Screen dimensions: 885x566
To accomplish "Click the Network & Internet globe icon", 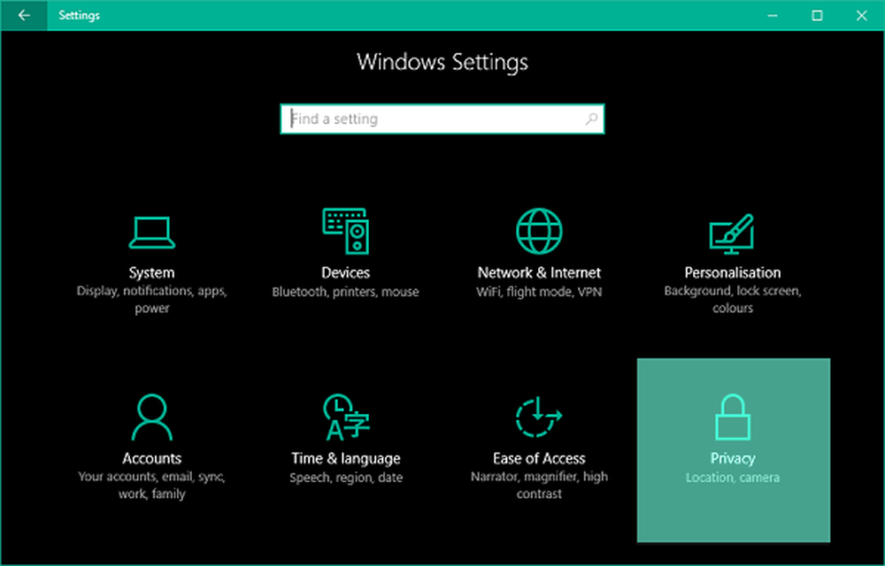I will point(539,232).
